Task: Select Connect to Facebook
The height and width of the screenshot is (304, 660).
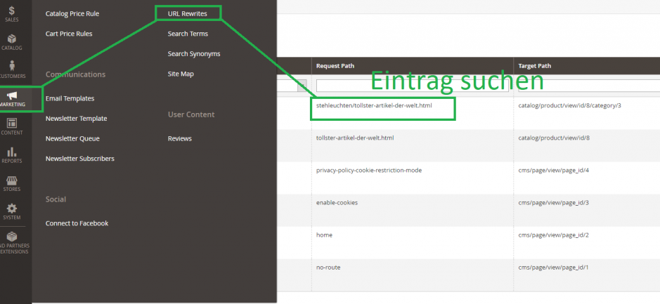Action: click(77, 223)
